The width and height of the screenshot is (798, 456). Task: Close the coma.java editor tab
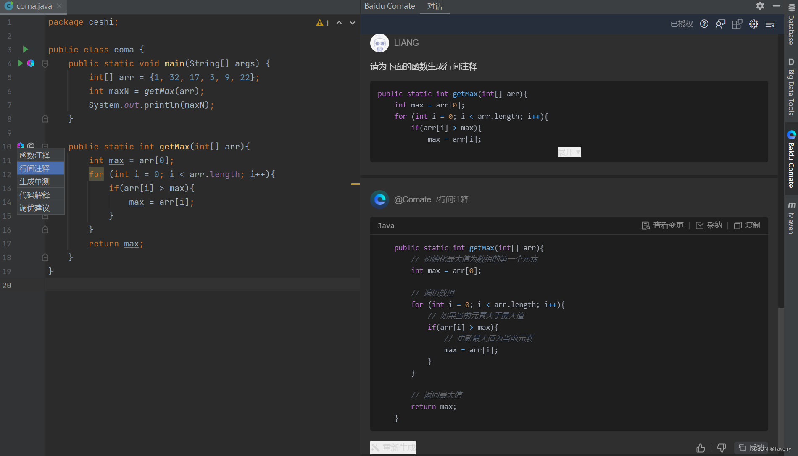pyautogui.click(x=59, y=6)
